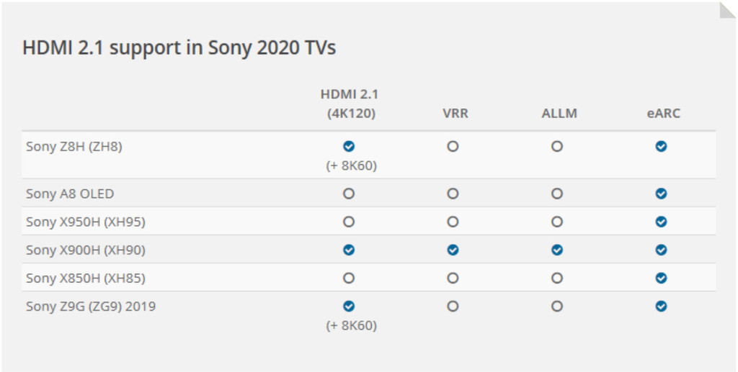Click the table title HDMI 2.1 support heading
This screenshot has width=738, height=372.
[179, 47]
